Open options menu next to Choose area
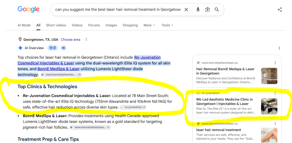292x143 pixels. coord(86,39)
